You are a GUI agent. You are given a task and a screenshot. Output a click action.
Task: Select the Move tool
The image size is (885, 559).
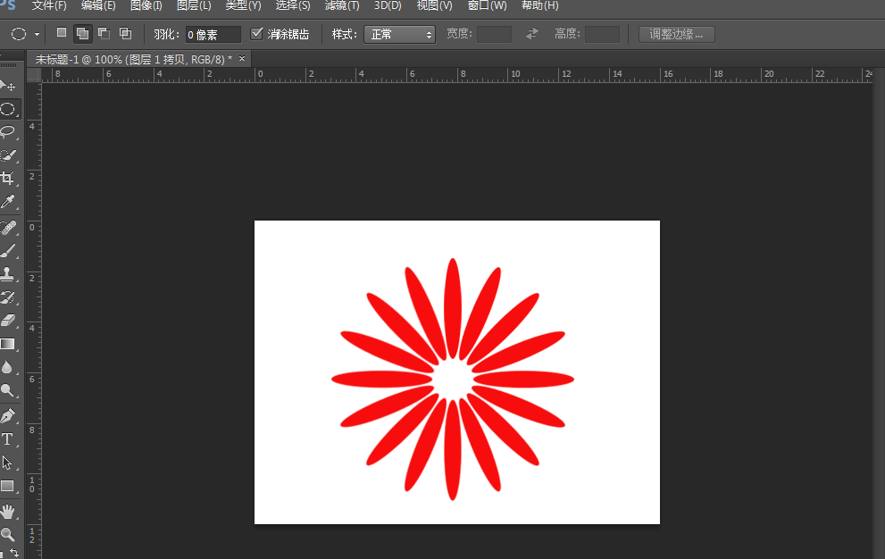pos(11,85)
